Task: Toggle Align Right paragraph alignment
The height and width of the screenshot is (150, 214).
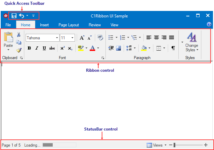Action: (164, 38)
